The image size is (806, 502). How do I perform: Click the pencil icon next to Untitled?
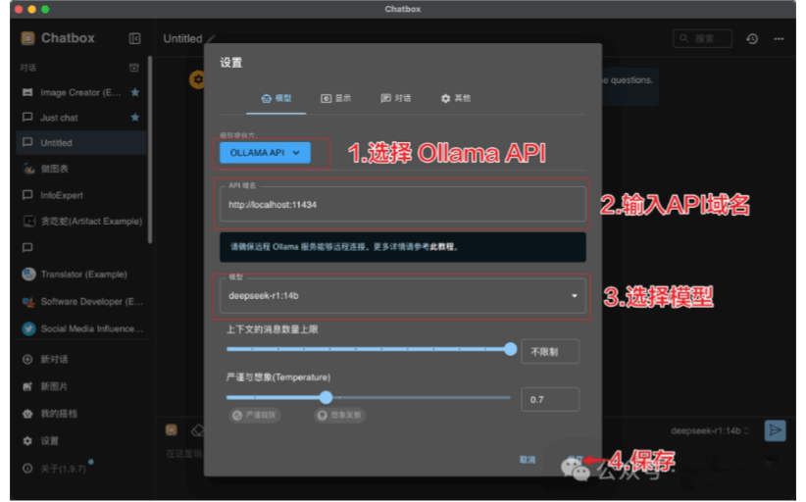[212, 39]
